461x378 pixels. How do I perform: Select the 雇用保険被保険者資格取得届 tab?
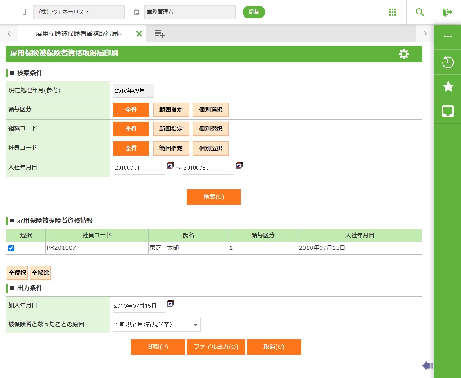(x=79, y=34)
